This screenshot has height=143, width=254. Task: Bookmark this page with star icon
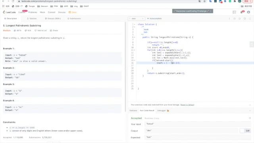[205, 1]
